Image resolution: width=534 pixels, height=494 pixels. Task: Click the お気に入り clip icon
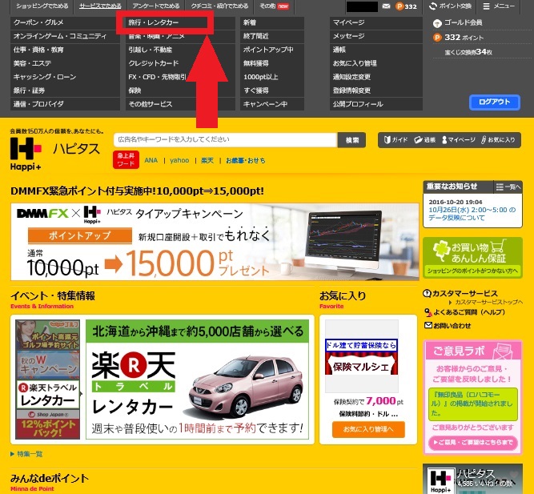tap(498, 139)
